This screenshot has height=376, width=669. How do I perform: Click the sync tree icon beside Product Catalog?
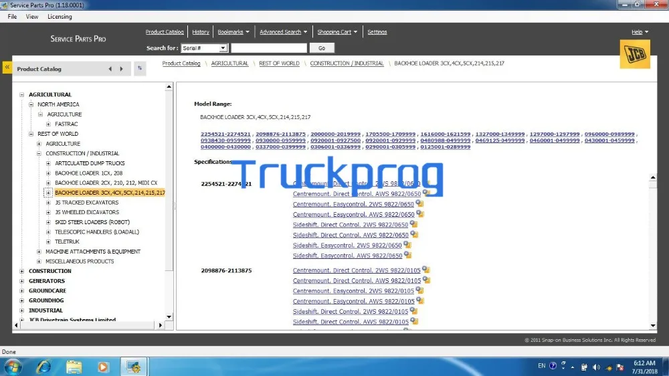click(140, 68)
